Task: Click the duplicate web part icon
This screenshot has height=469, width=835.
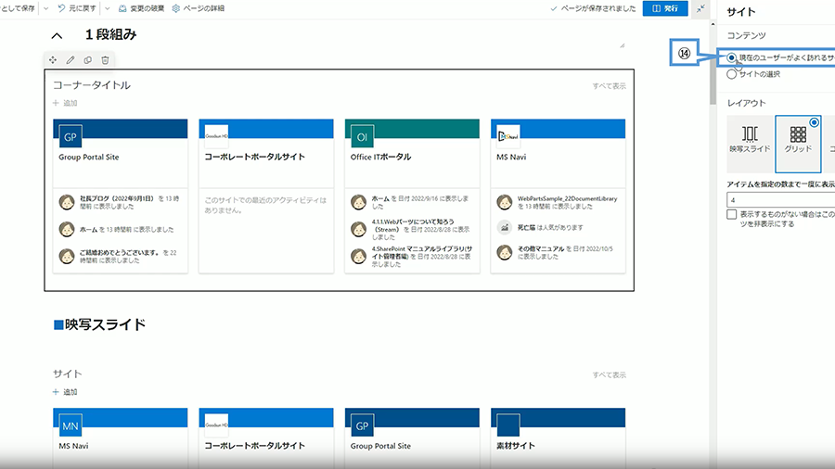Action: (87, 59)
